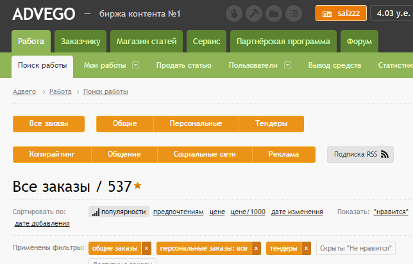Click the RSS feed icon
The image size is (413, 264).
tap(385, 154)
